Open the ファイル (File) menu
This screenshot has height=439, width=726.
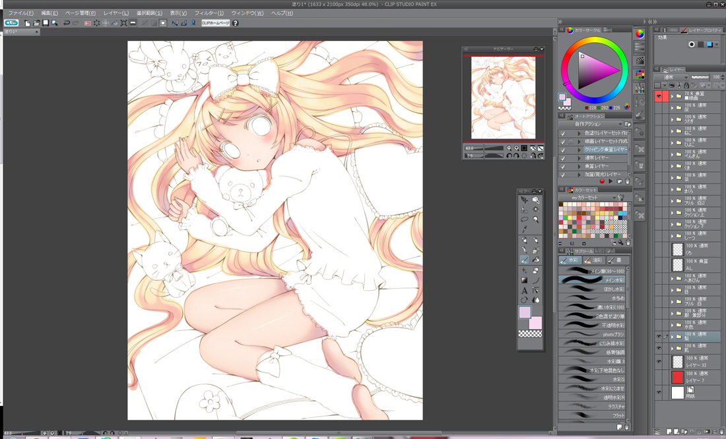click(x=21, y=13)
